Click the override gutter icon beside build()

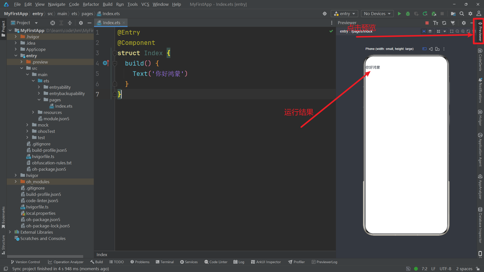coord(106,63)
